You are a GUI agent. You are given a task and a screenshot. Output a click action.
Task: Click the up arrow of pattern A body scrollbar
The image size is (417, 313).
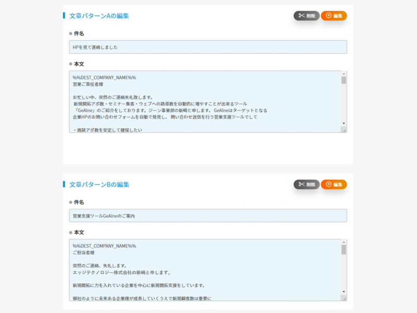coord(344,74)
